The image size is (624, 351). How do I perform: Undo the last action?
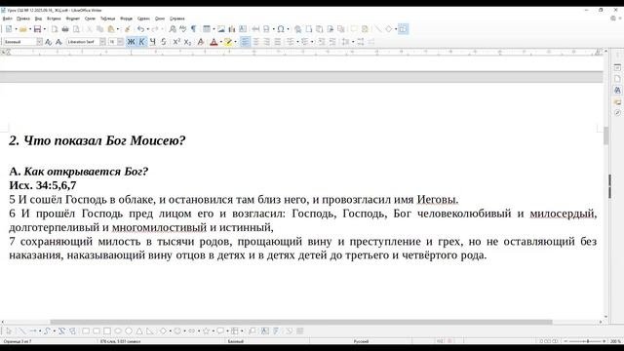click(140, 29)
